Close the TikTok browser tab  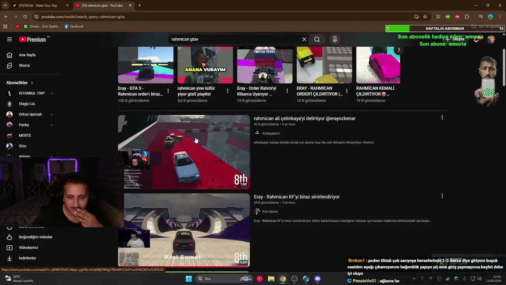tap(67, 6)
